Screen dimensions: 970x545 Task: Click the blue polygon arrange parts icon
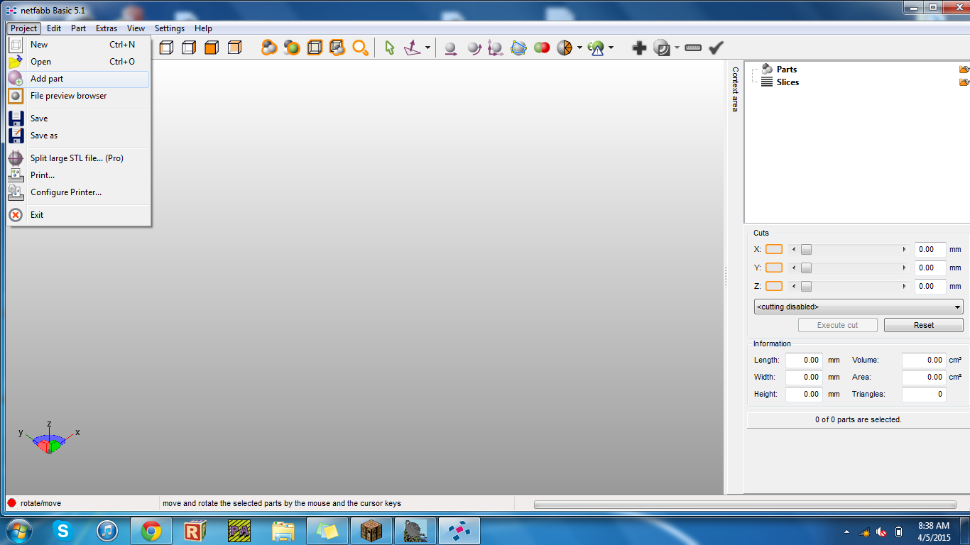pyautogui.click(x=518, y=48)
